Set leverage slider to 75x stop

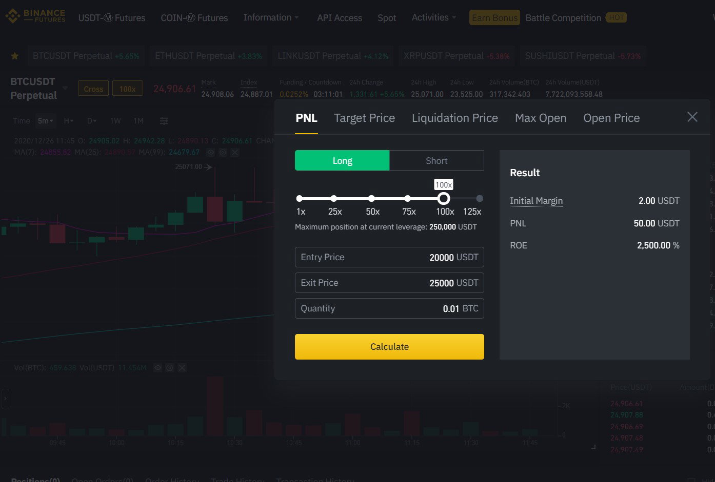[408, 198]
